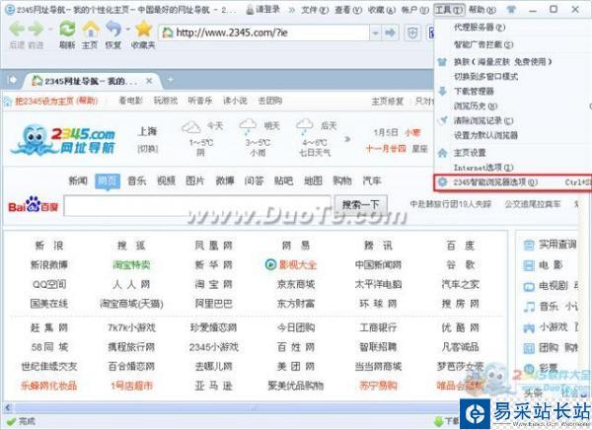592x430 pixels.
Task: Open the address bar history dropdown arrow
Action: pos(375,34)
